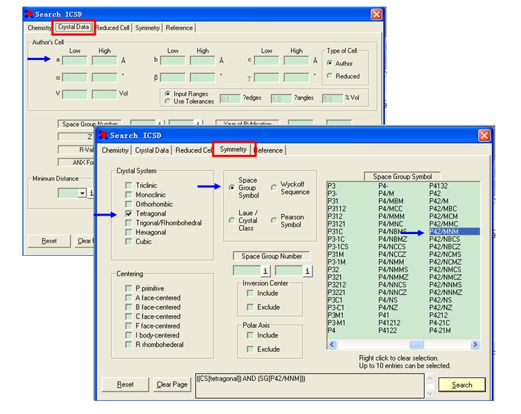Check Exclude under Polar Axis
This screenshot has height=414, width=521.
coord(250,349)
